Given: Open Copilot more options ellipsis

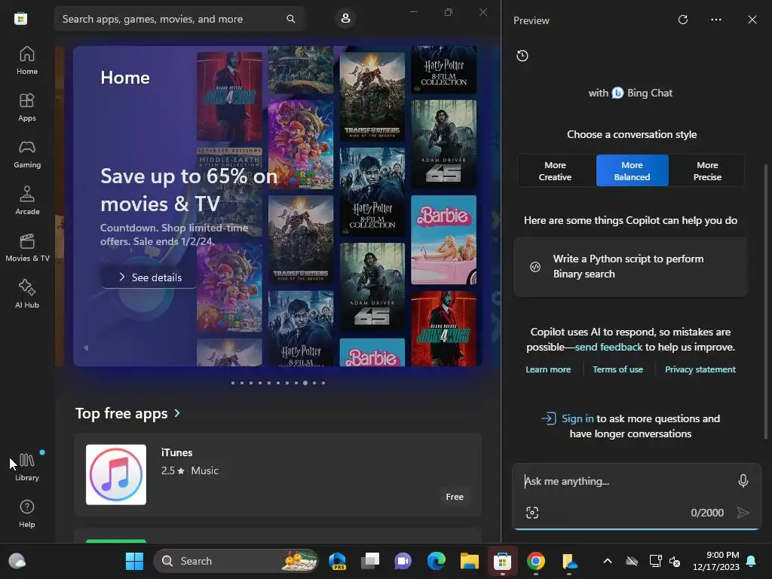Looking at the screenshot, I should pos(716,20).
